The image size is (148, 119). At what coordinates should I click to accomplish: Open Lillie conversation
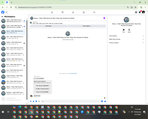point(13,37)
